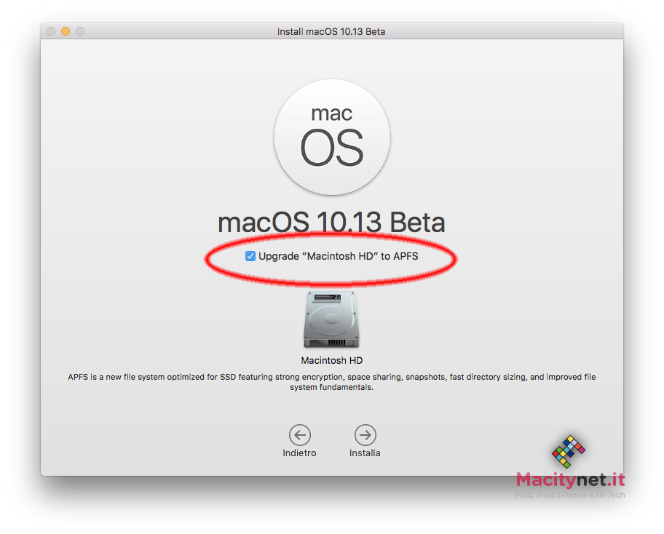The width and height of the screenshot is (664, 534).
Task: Minimize the installer window with yellow button
Action: point(66,31)
